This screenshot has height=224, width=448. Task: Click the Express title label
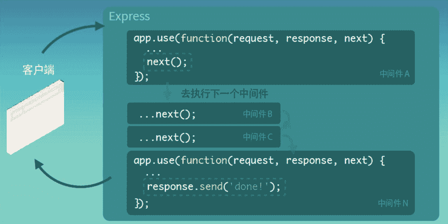coord(129,17)
